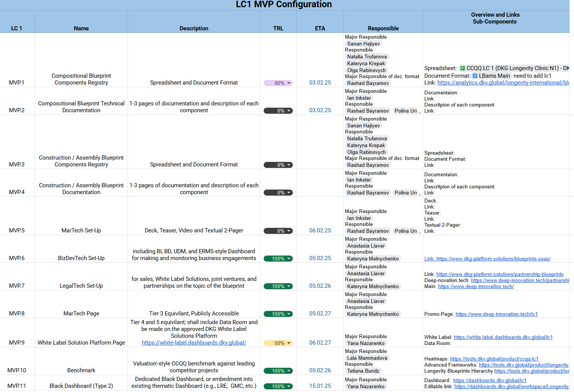Image resolution: width=574 pixels, height=392 pixels.
Task: Visit the Promo-Page deep-innovation.tech/lc1 link
Action: [496, 314]
